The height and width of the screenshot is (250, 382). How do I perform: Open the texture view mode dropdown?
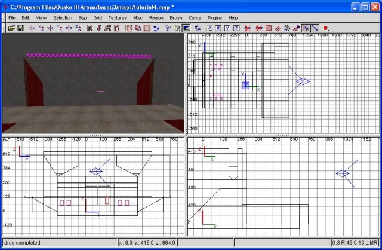[177, 28]
